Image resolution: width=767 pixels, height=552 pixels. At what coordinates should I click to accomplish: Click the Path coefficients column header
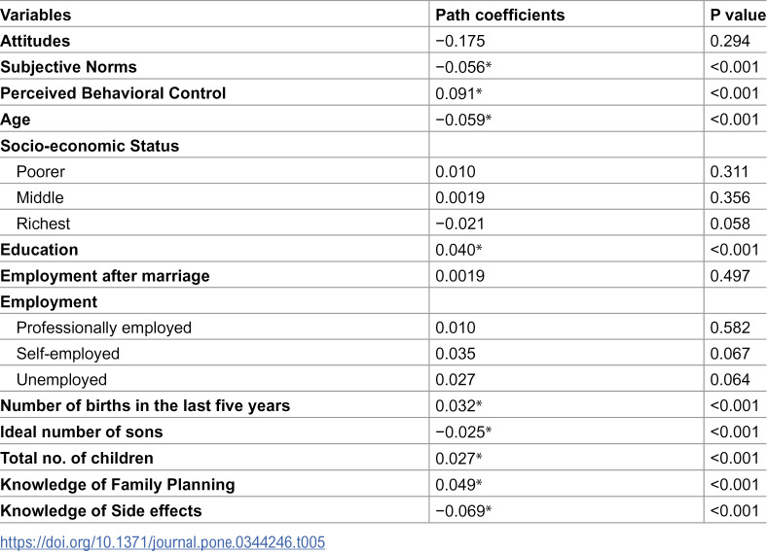click(x=500, y=16)
